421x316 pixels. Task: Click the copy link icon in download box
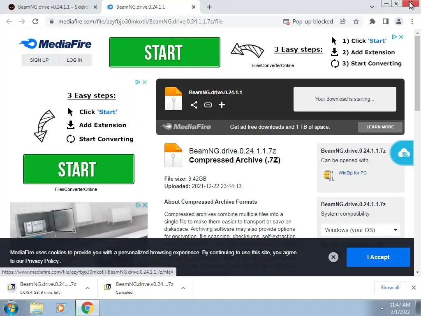[208, 105]
